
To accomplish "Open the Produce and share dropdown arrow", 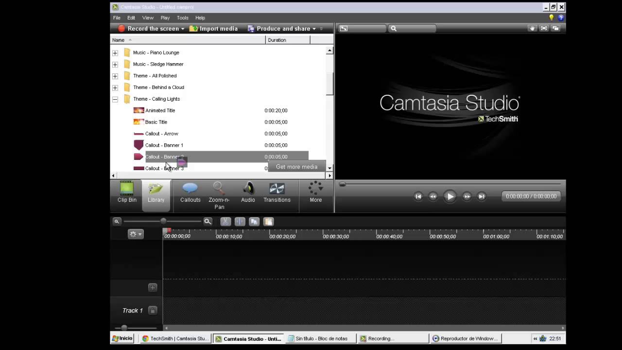I will pyautogui.click(x=314, y=29).
